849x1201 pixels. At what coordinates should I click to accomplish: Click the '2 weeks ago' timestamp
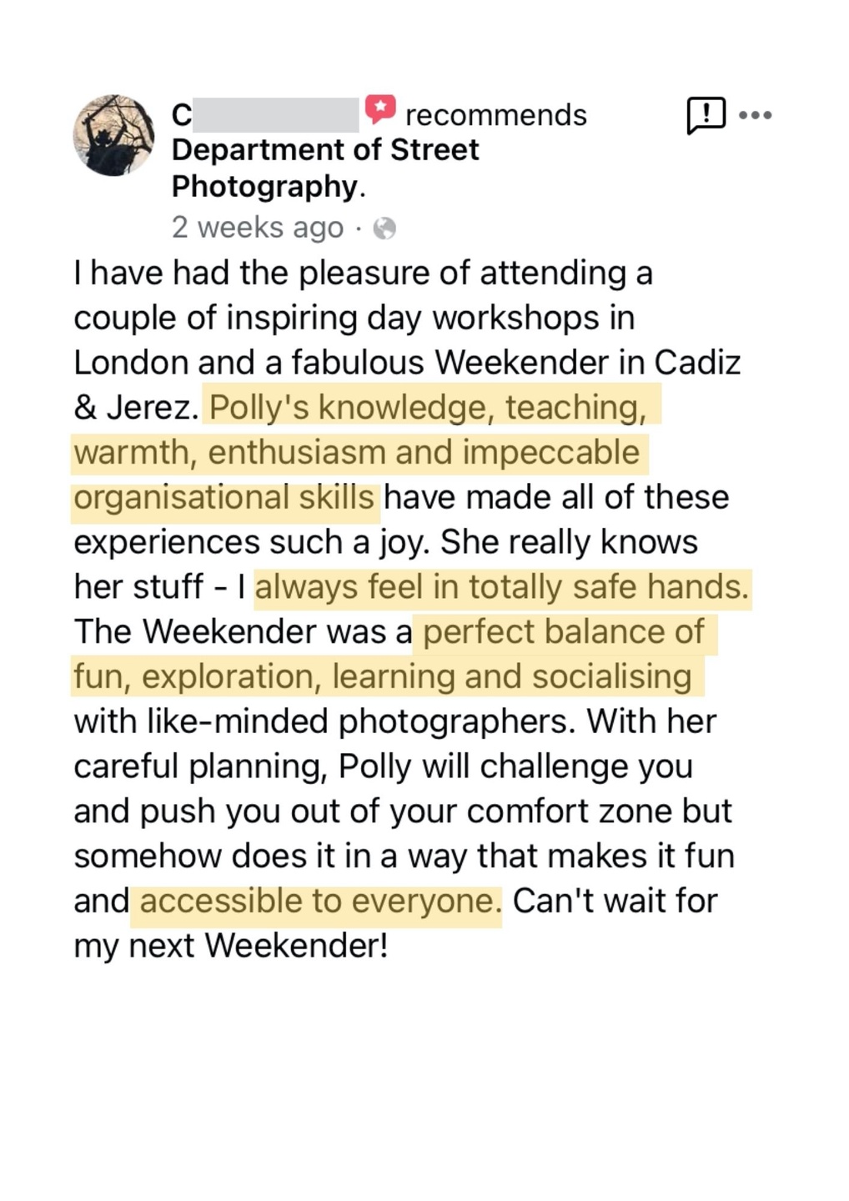coord(258,227)
